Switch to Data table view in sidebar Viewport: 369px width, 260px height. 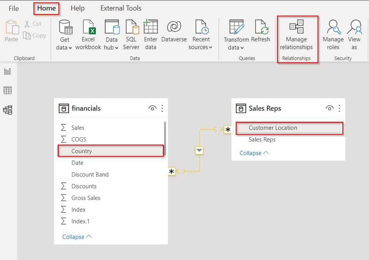[7, 90]
